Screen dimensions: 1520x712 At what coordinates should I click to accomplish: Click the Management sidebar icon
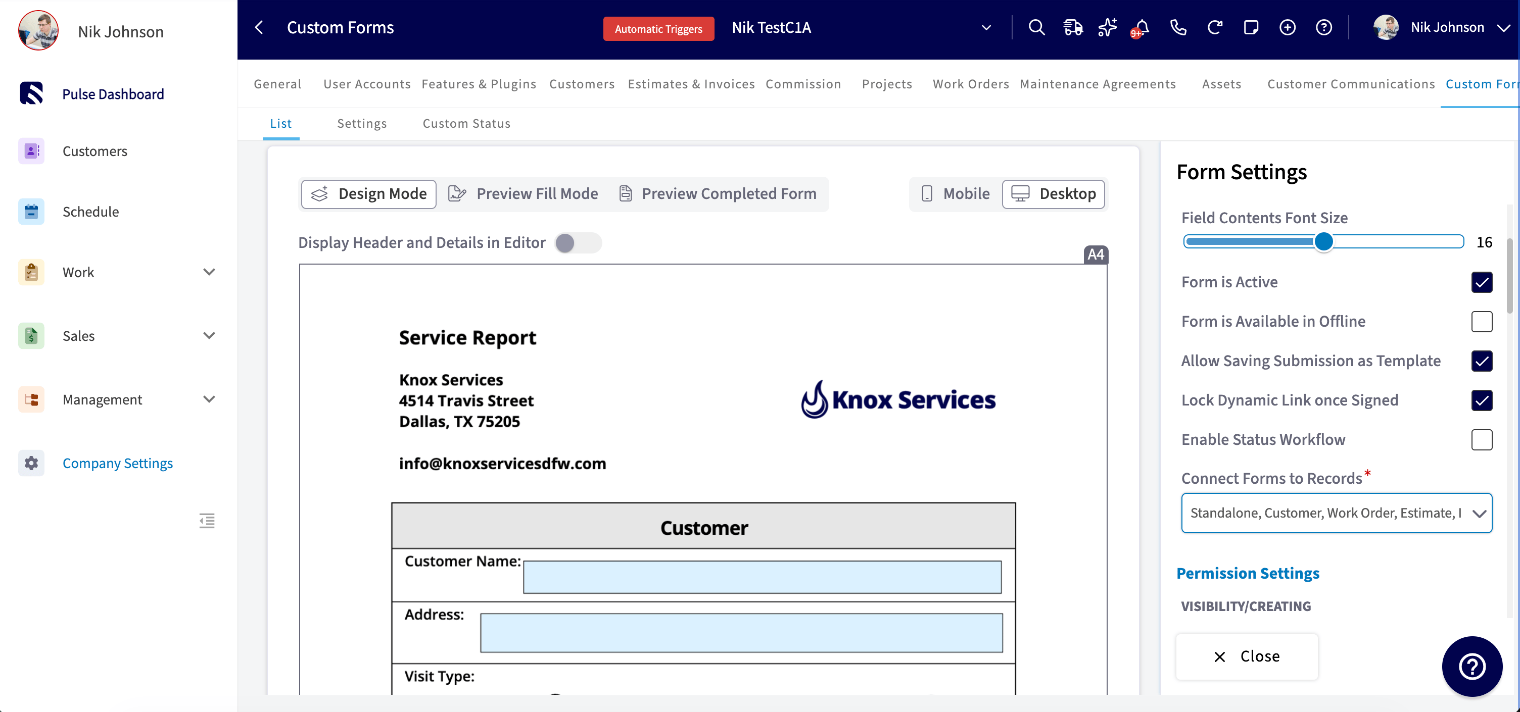31,399
